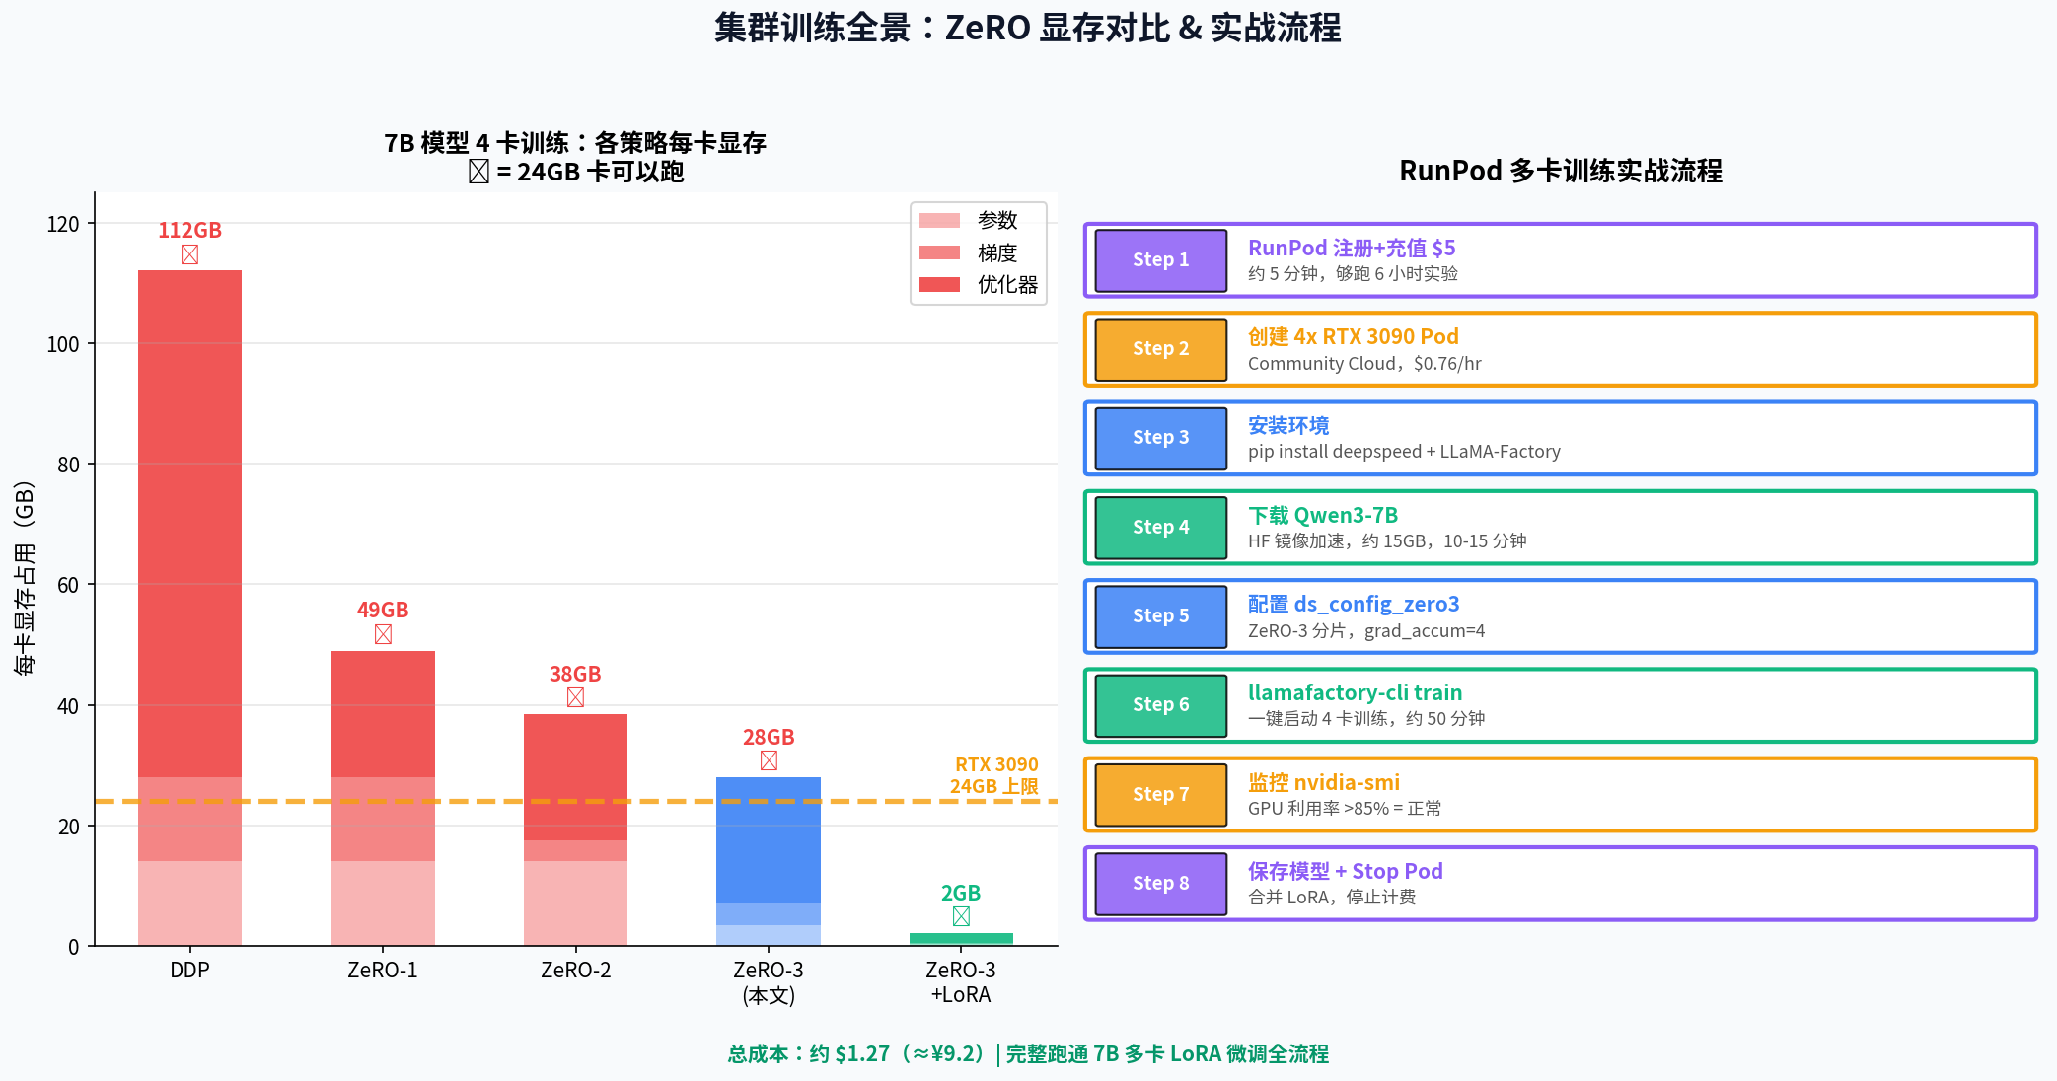Image resolution: width=2057 pixels, height=1081 pixels.
Task: Click the Step 8 badge
Action: tap(1161, 884)
